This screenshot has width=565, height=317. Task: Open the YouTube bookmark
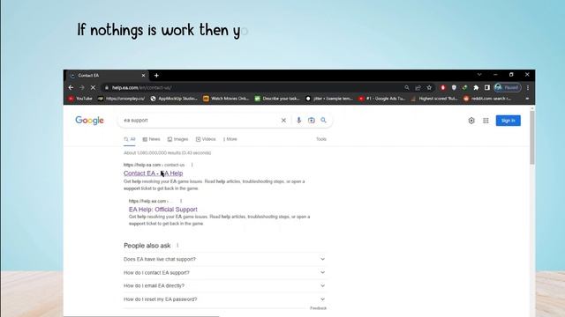(80, 99)
